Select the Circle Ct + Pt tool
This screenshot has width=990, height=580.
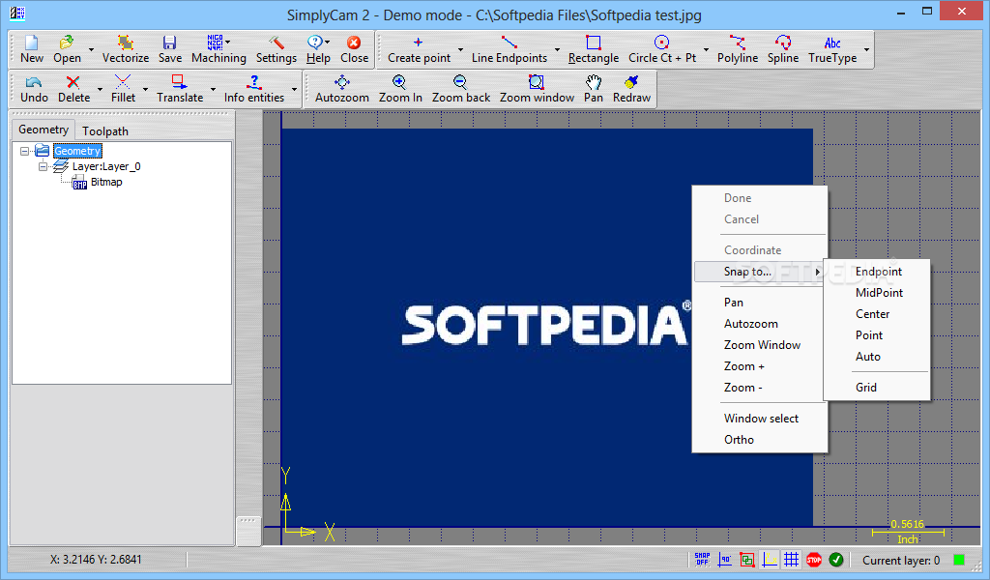661,49
